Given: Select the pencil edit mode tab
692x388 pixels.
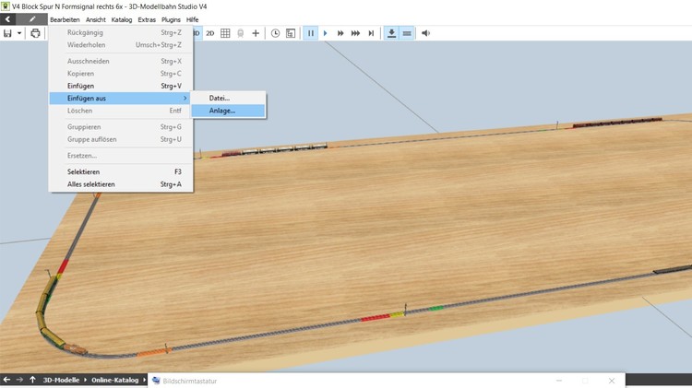Looking at the screenshot, I should (x=31, y=19).
